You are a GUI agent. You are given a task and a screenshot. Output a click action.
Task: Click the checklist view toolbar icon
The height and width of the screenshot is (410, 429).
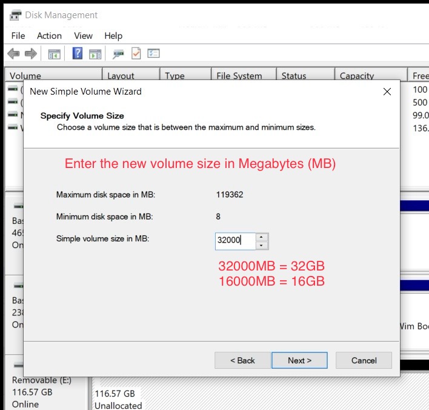tap(153, 54)
